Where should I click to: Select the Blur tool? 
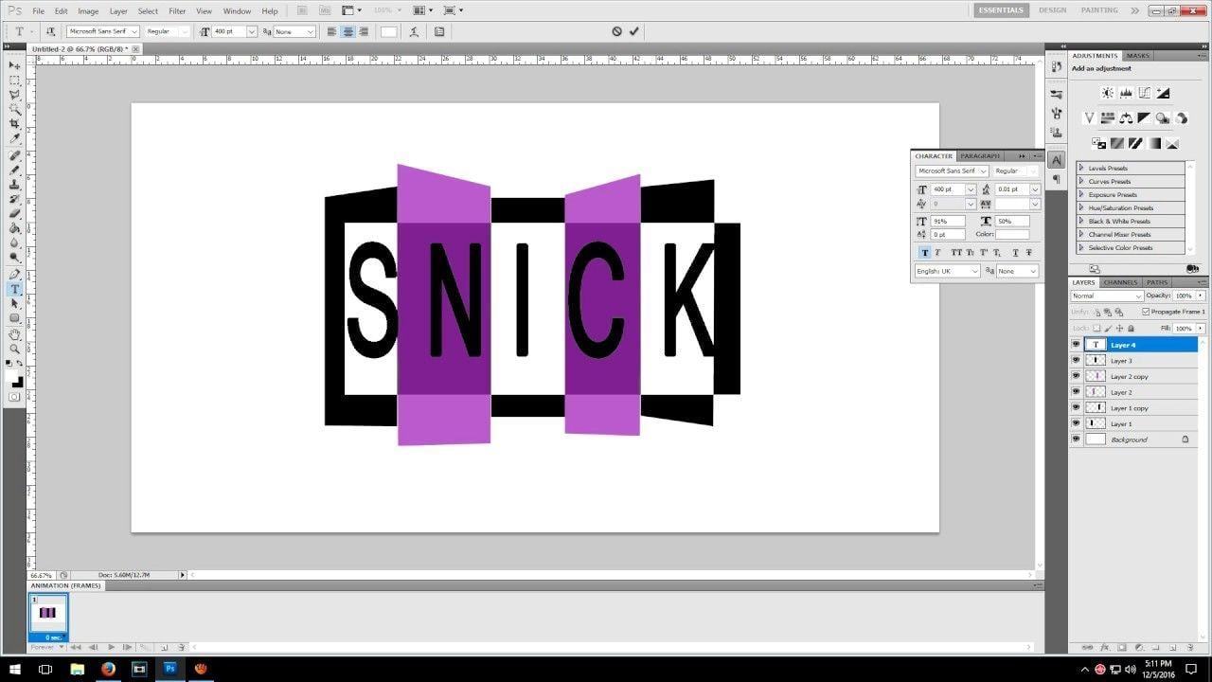(14, 243)
